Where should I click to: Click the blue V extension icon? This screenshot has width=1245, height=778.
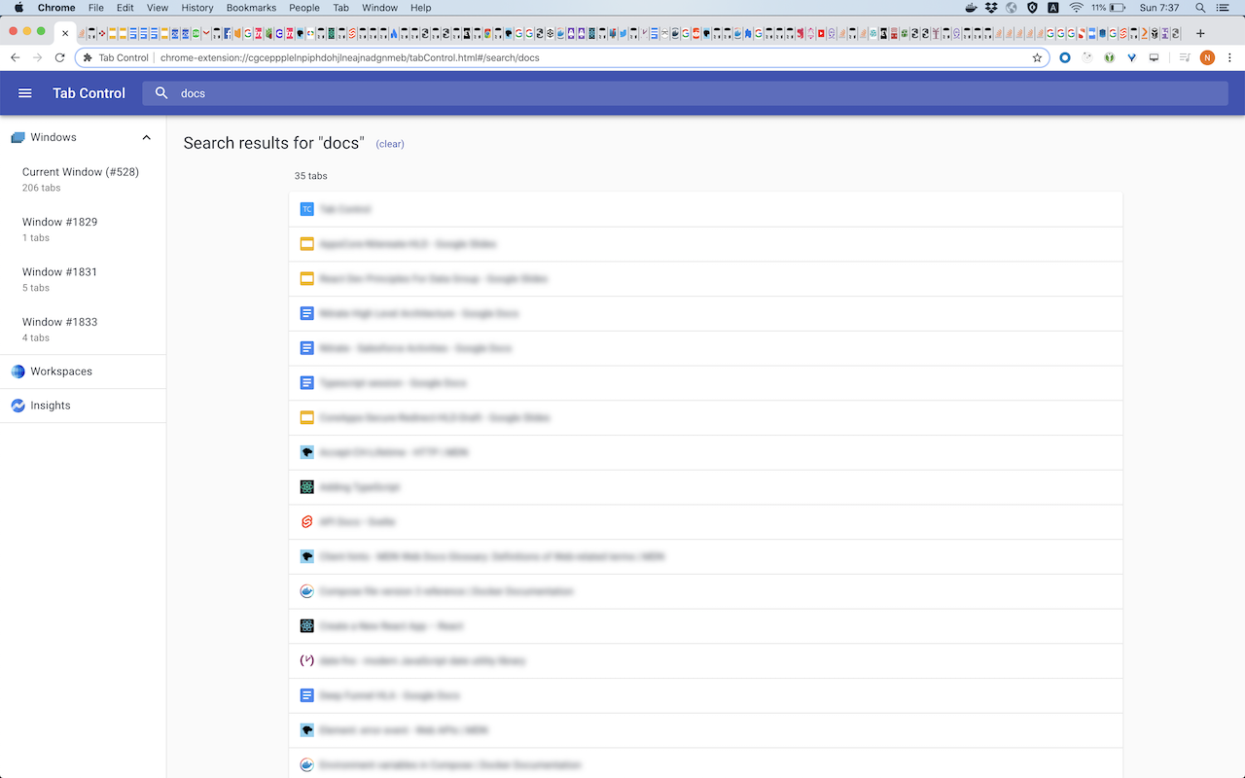pos(1132,57)
